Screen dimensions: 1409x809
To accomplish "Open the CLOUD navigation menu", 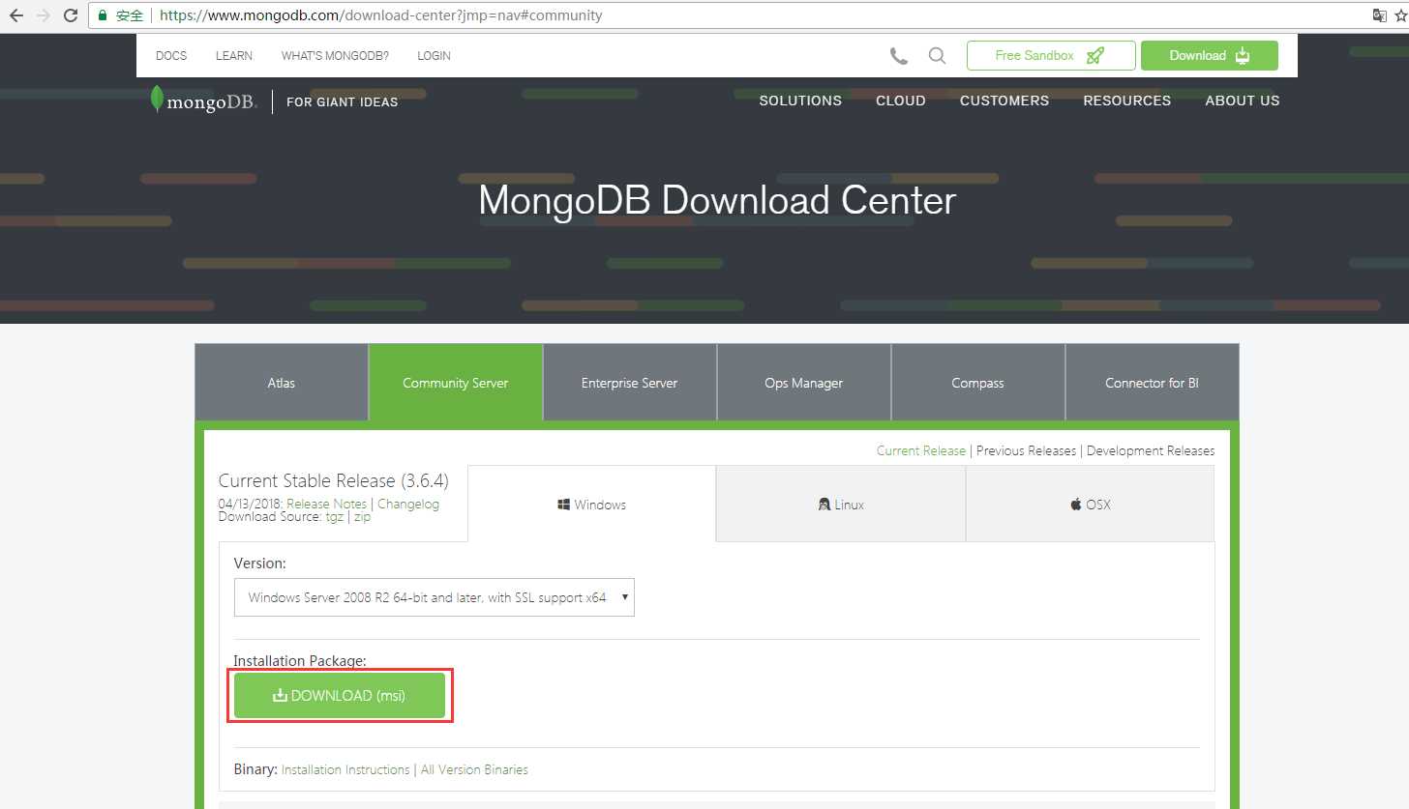I will pyautogui.click(x=901, y=101).
